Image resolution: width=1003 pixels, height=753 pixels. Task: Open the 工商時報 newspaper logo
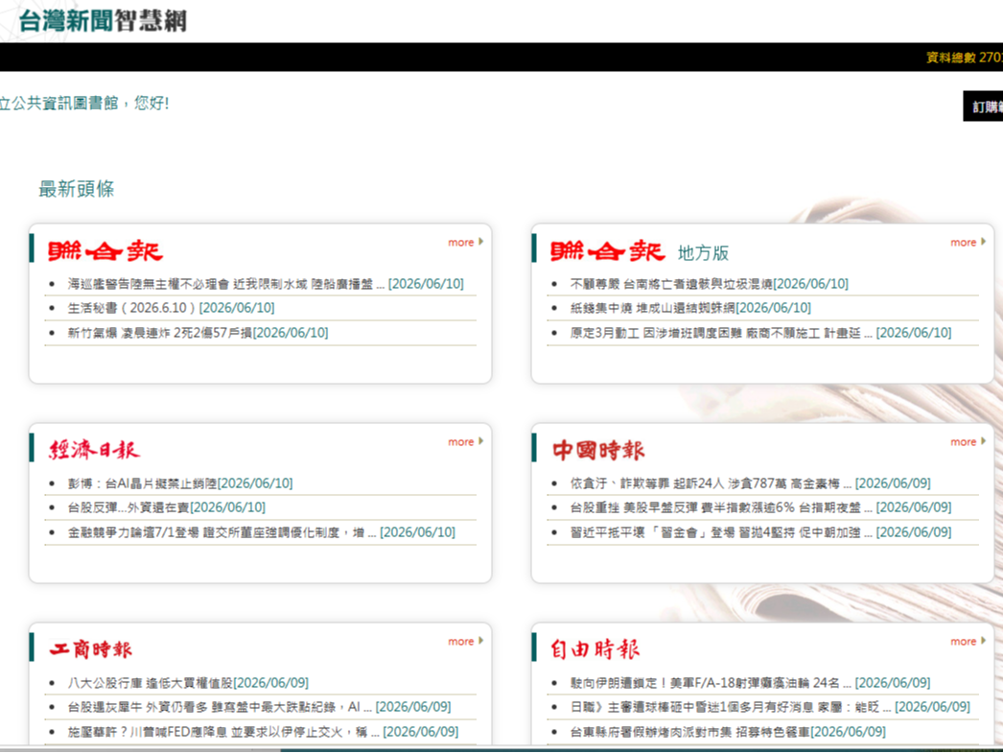point(91,649)
